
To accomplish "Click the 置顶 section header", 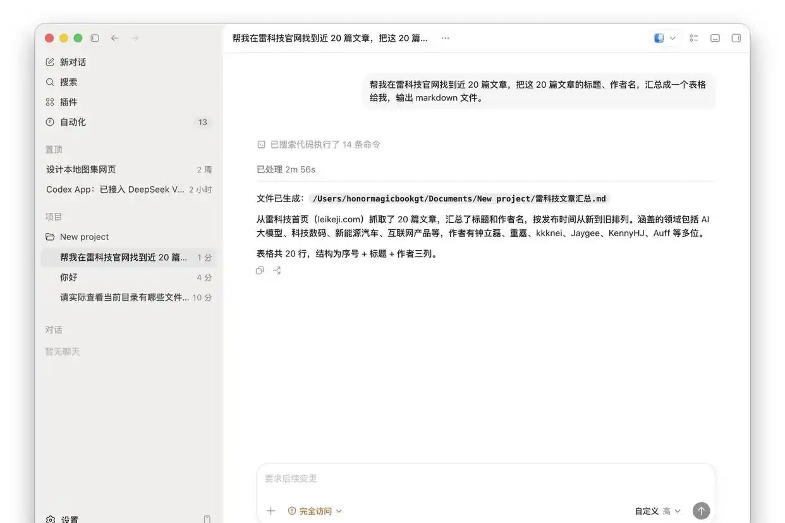I will pos(54,150).
